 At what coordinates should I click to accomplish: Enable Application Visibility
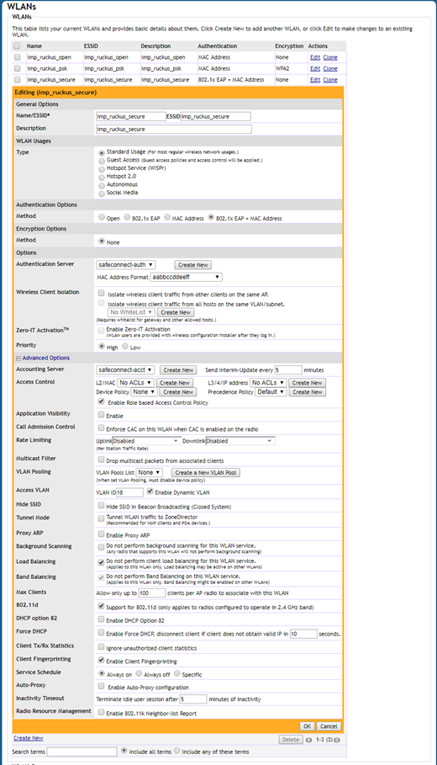point(102,415)
